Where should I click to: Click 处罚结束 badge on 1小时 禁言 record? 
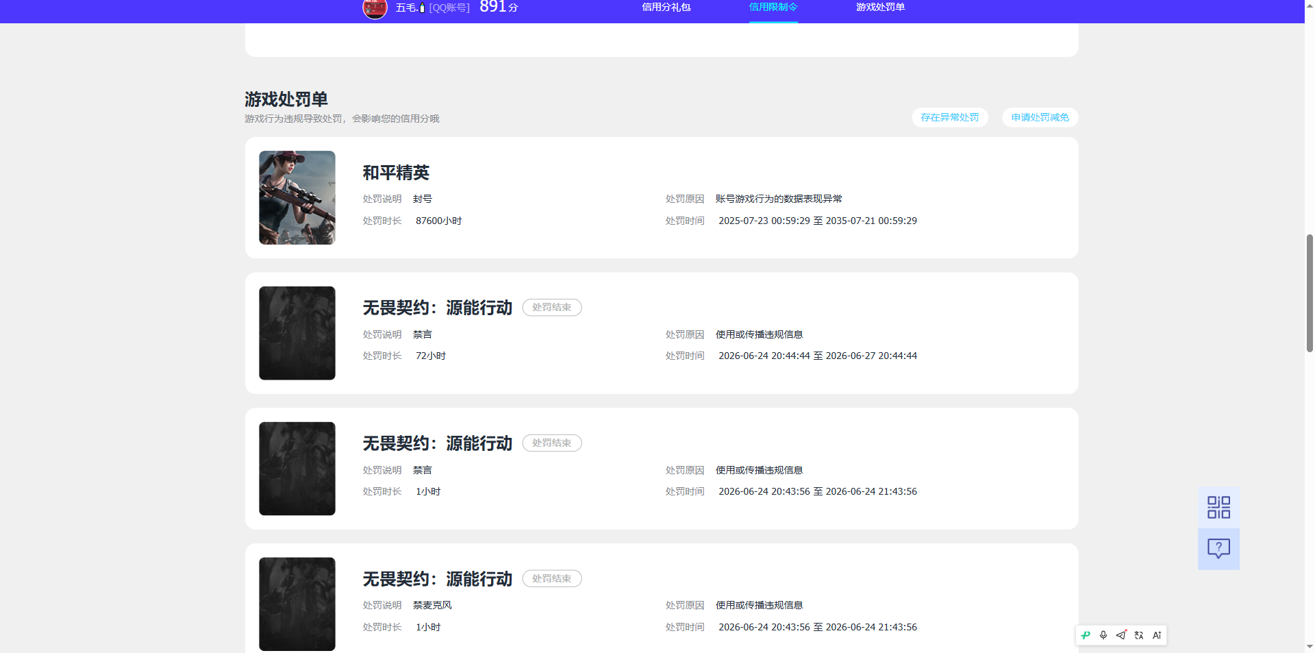(x=552, y=443)
